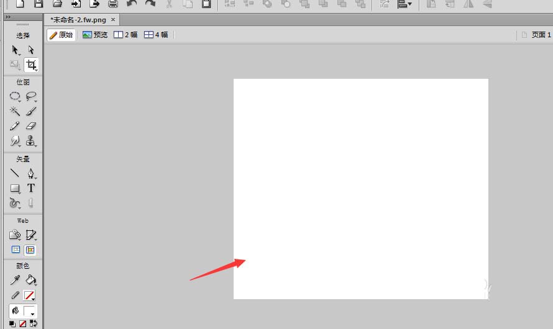Open the fill color swatch
The image size is (553, 329).
[29, 310]
